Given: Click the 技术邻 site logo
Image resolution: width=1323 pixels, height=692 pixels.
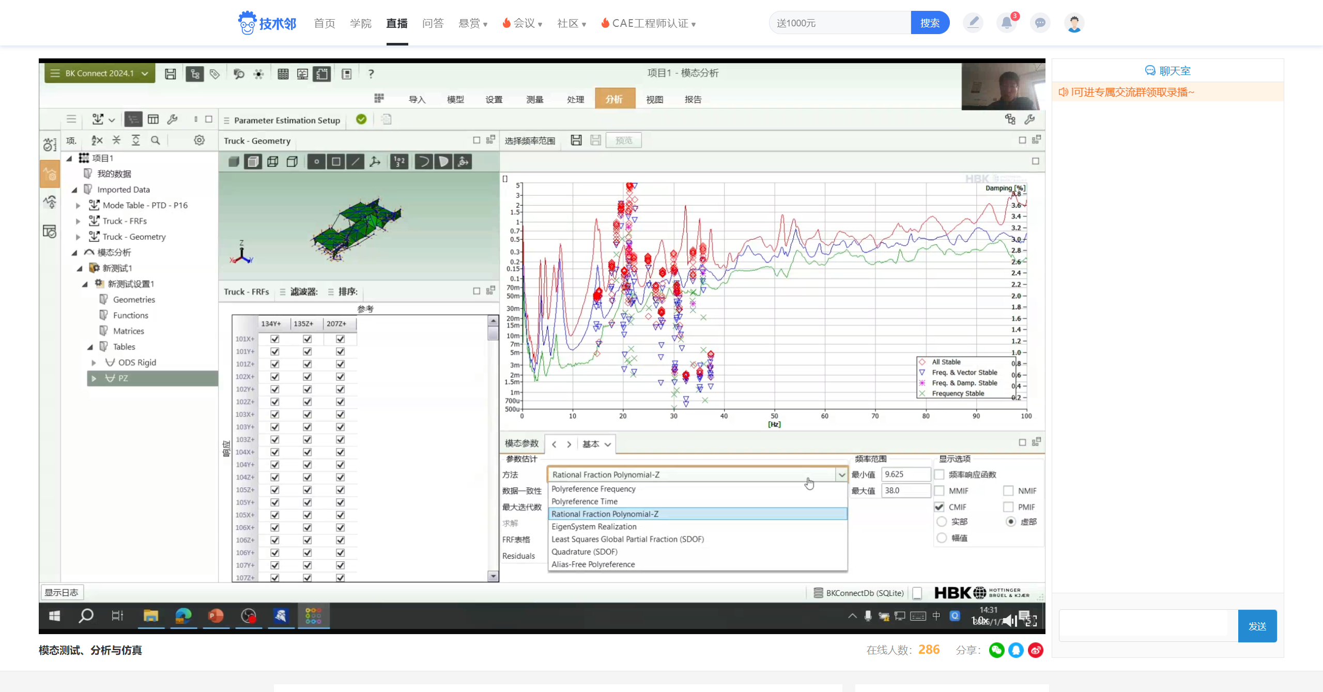Looking at the screenshot, I should pyautogui.click(x=267, y=23).
